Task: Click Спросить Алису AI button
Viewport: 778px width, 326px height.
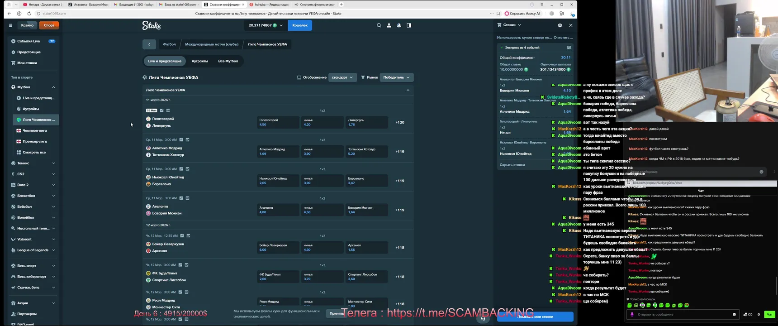Action: [522, 14]
